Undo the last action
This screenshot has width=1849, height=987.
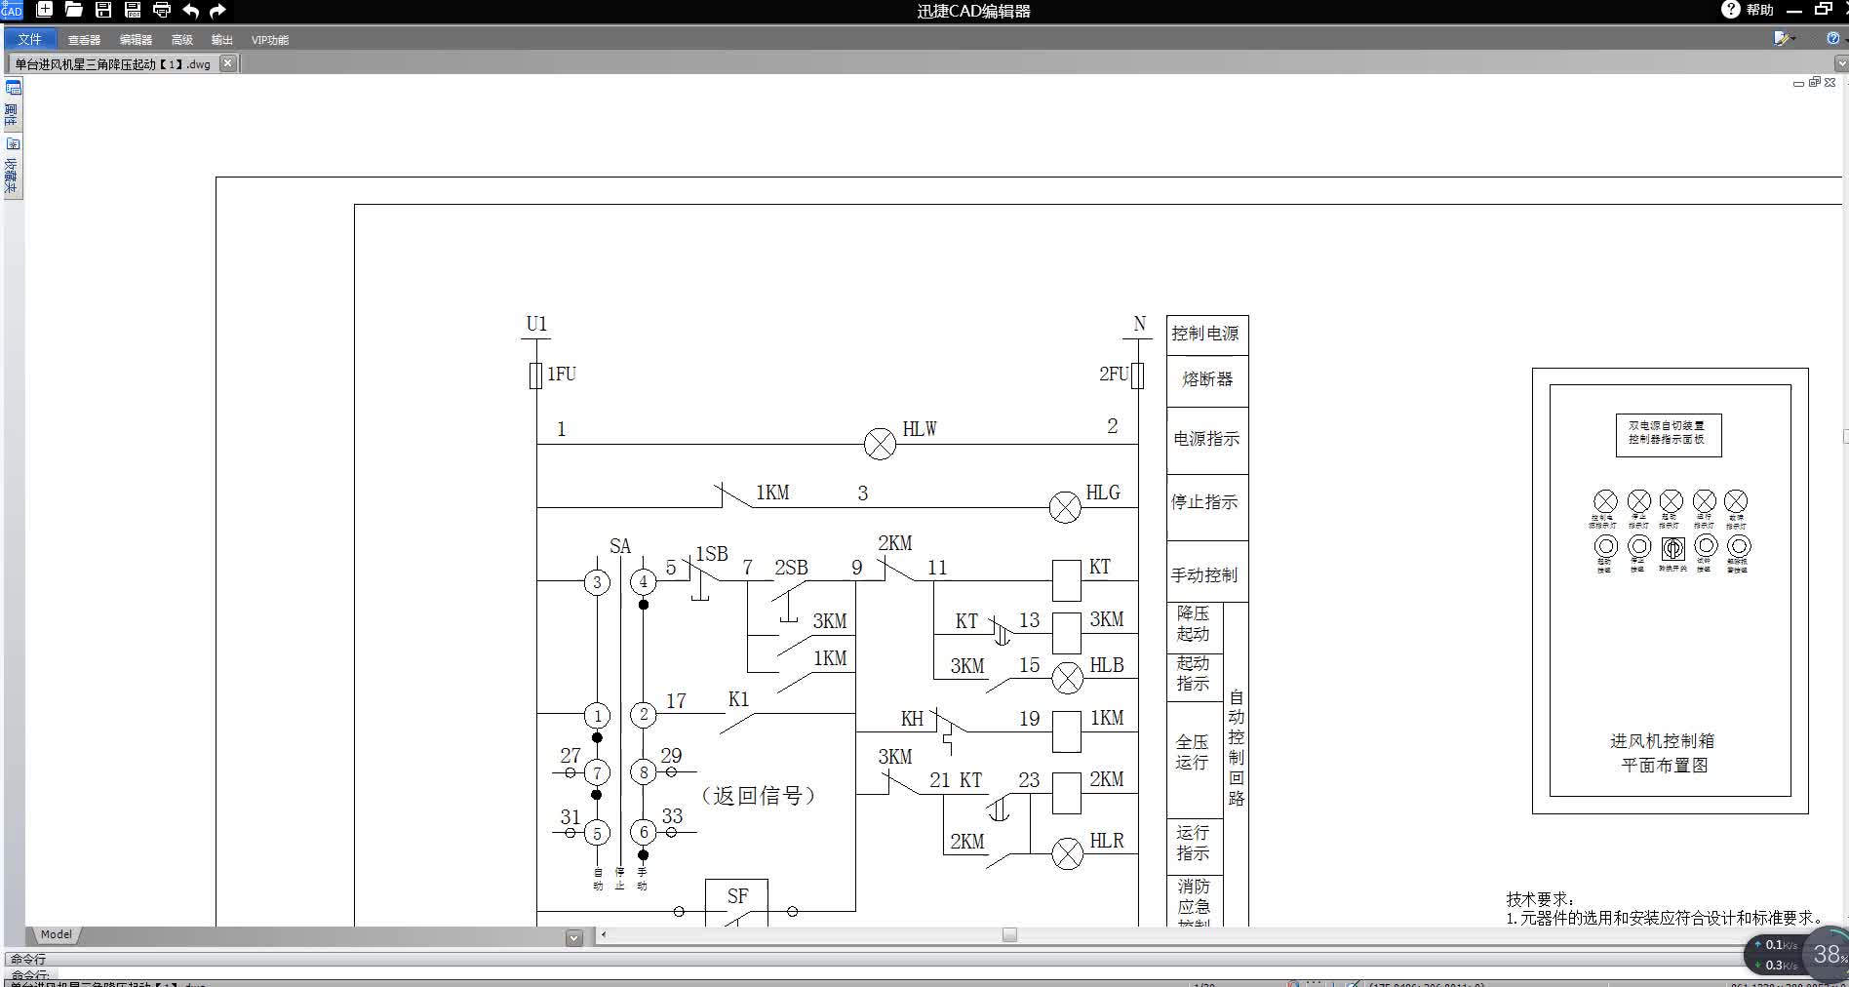pyautogui.click(x=190, y=10)
